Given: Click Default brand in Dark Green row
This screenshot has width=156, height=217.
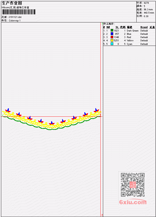Looking at the screenshot, I should (x=144, y=30).
